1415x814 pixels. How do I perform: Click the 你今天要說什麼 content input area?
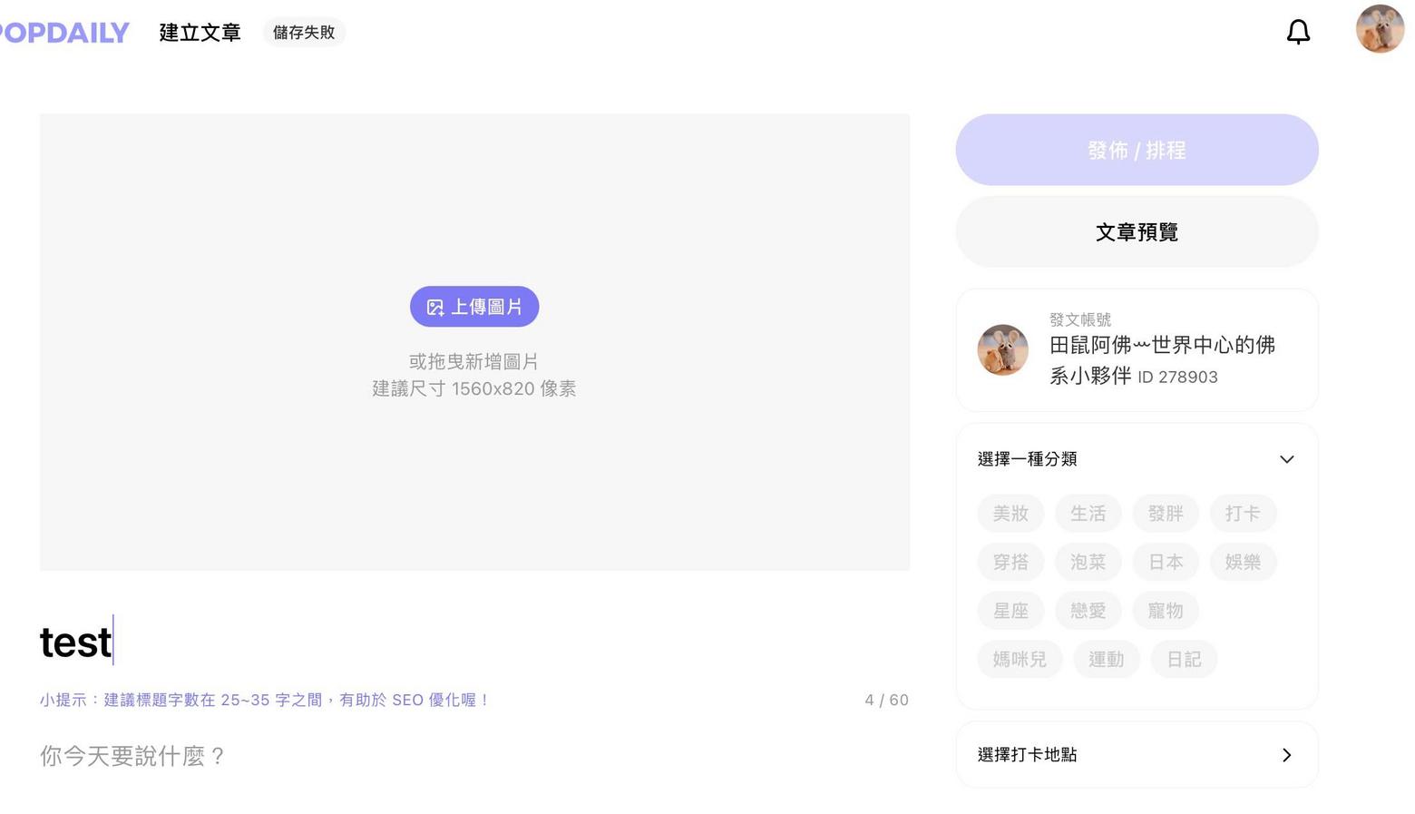tap(363, 756)
